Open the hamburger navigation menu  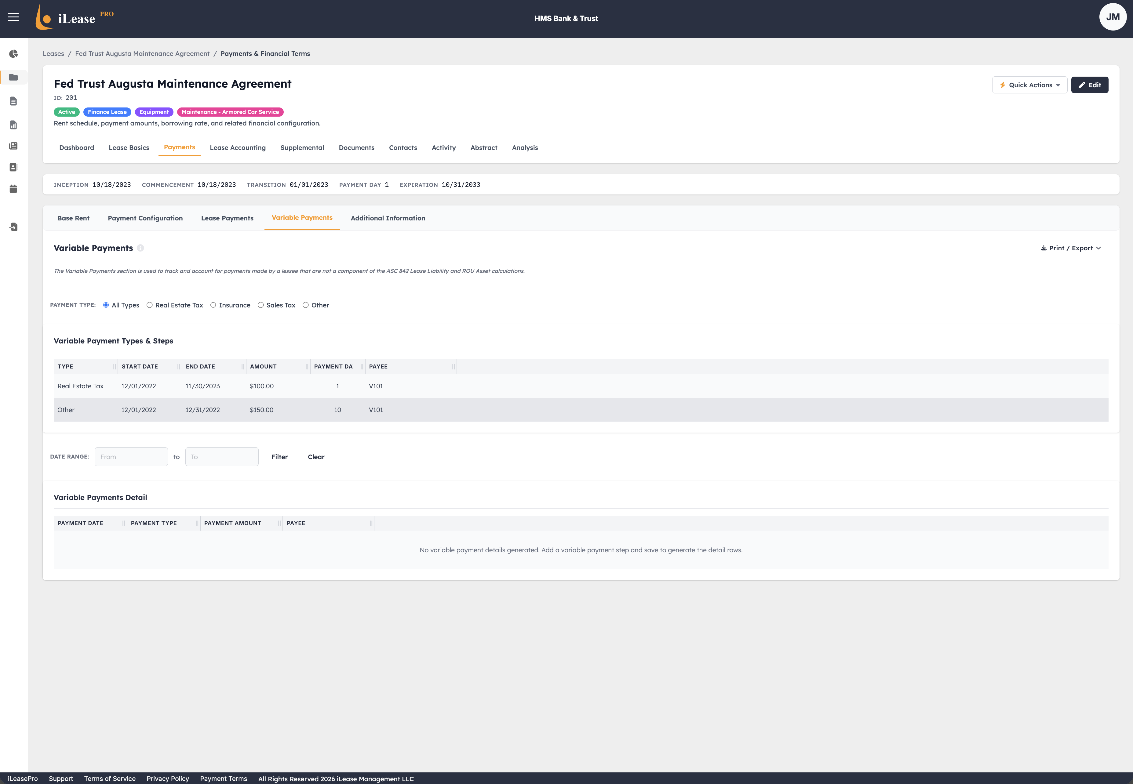tap(14, 18)
